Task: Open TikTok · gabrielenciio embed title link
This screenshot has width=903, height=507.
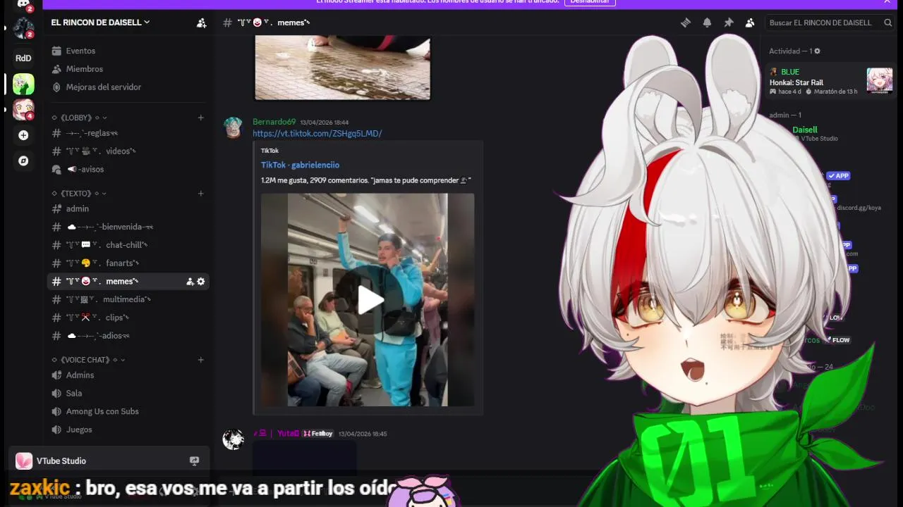Action: (300, 165)
